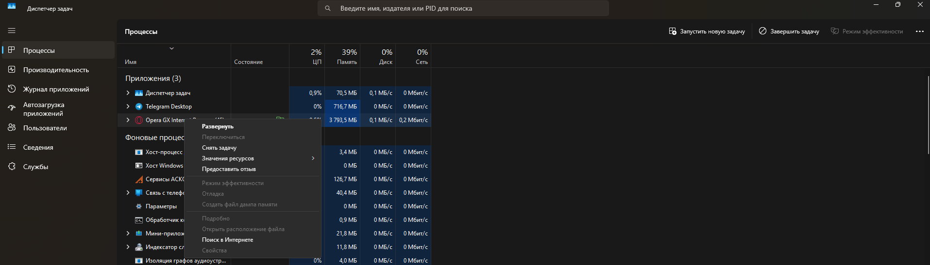
Task: Go to the Сведения page
Action: (x=58, y=147)
